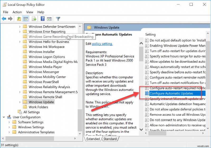
Task: Click settings list horizontal scroll left arrow
Action: click(x=146, y=133)
